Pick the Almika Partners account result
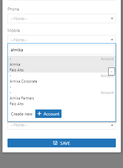 pyautogui.click(x=61, y=98)
